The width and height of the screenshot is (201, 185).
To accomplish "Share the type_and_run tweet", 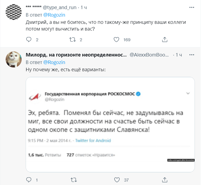I will click(165, 40).
